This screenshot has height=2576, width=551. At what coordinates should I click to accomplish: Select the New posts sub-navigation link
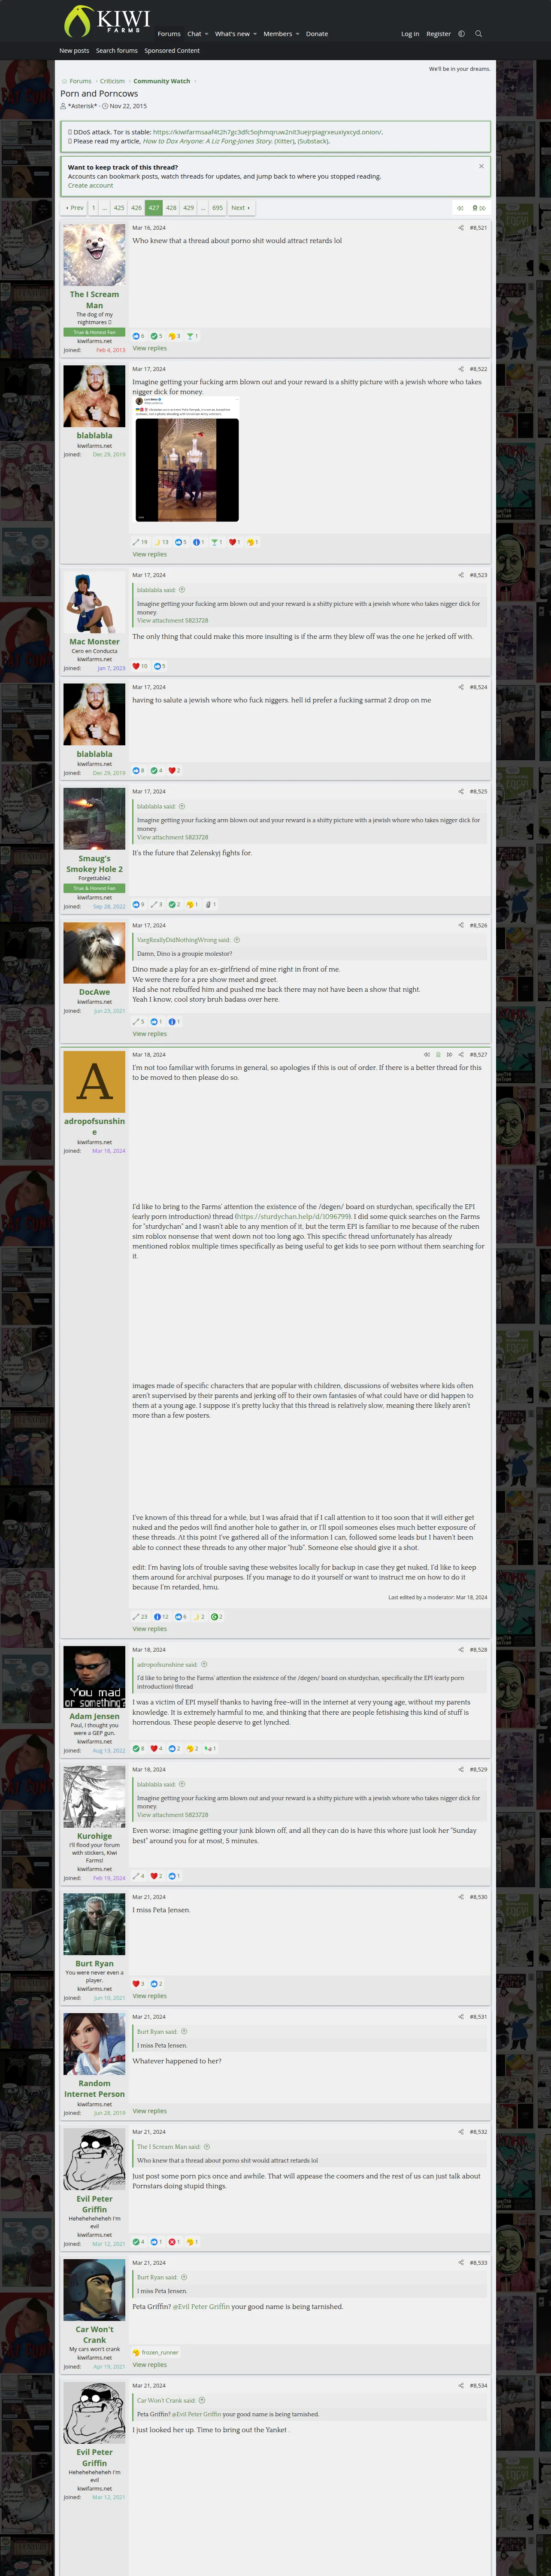point(74,51)
